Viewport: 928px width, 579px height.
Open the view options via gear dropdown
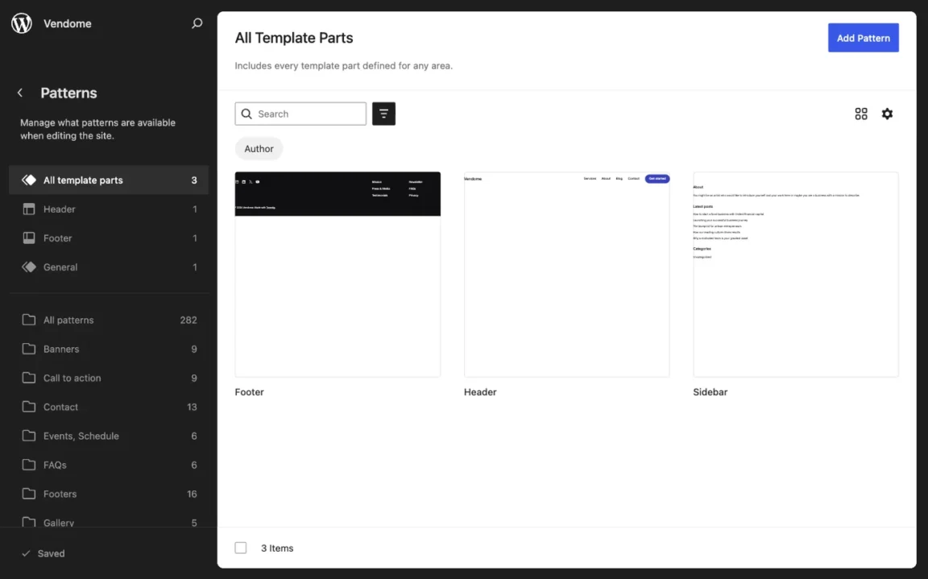(x=887, y=113)
